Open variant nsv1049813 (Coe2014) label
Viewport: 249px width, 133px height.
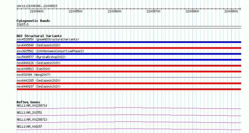pos(34,69)
